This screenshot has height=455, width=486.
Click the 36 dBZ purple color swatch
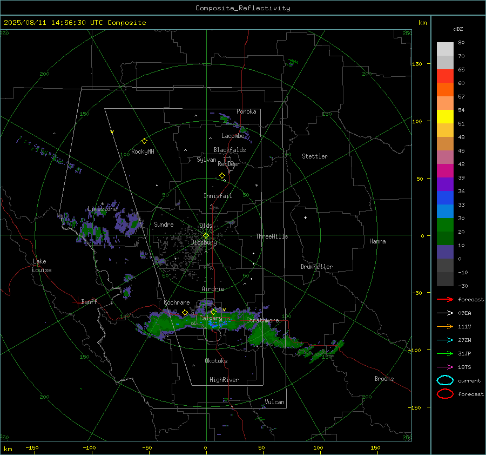tap(445, 184)
